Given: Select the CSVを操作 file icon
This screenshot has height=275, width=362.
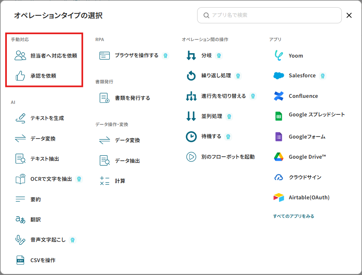Looking at the screenshot, I should (20, 260).
